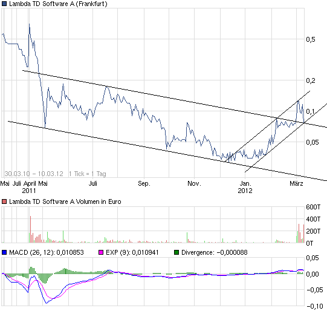Select the title 'Lambda TD Software A (Frankfurt)'
The image size is (327, 311).
(x=58, y=4)
